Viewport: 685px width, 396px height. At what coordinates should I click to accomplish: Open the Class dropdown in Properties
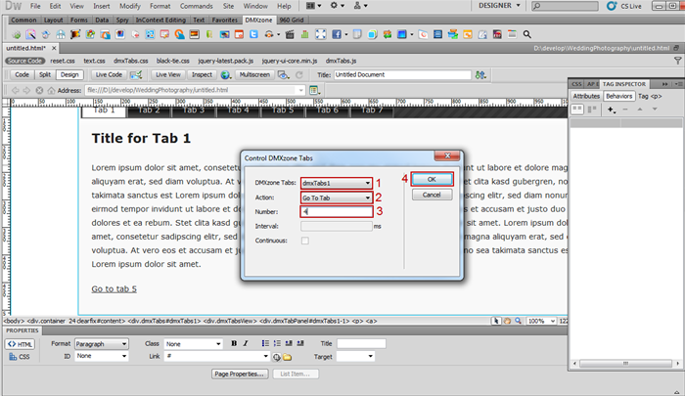194,344
